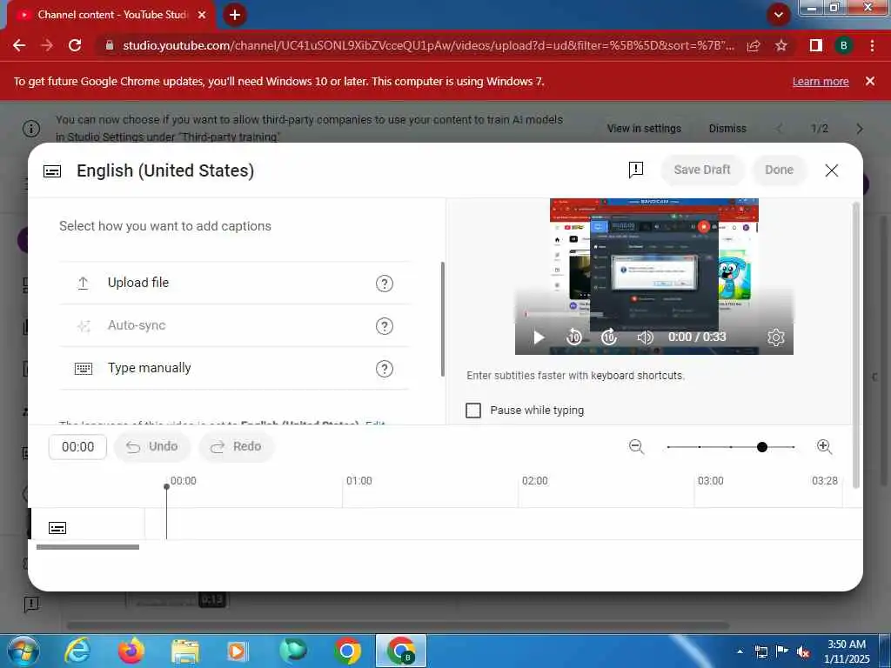This screenshot has width=891, height=668.
Task: Open the Windows Start menu
Action: (23, 651)
